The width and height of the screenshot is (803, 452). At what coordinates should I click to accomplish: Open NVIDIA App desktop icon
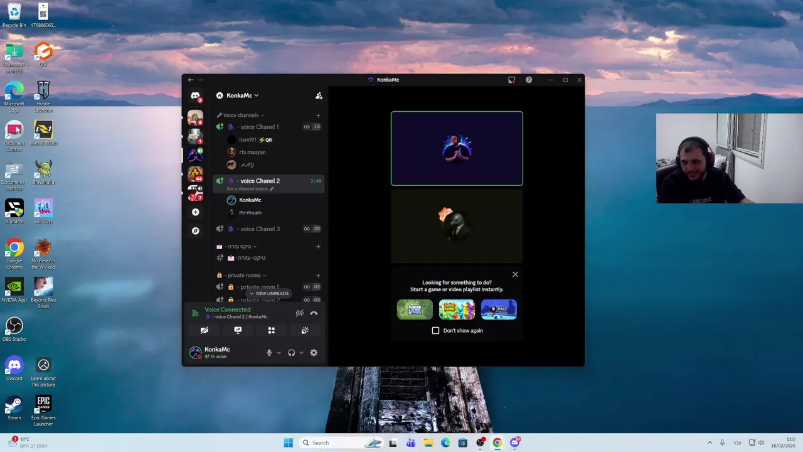tap(14, 289)
